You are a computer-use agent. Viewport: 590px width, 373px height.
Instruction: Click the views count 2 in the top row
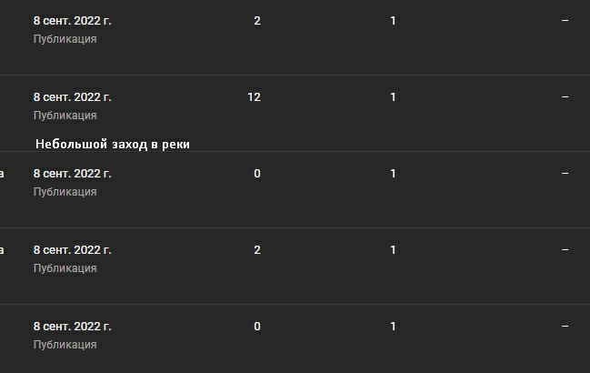(x=257, y=20)
